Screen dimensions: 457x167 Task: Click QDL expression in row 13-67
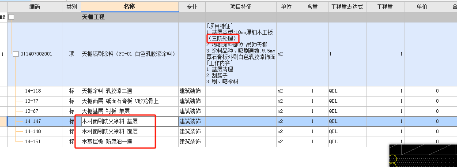[347, 111]
